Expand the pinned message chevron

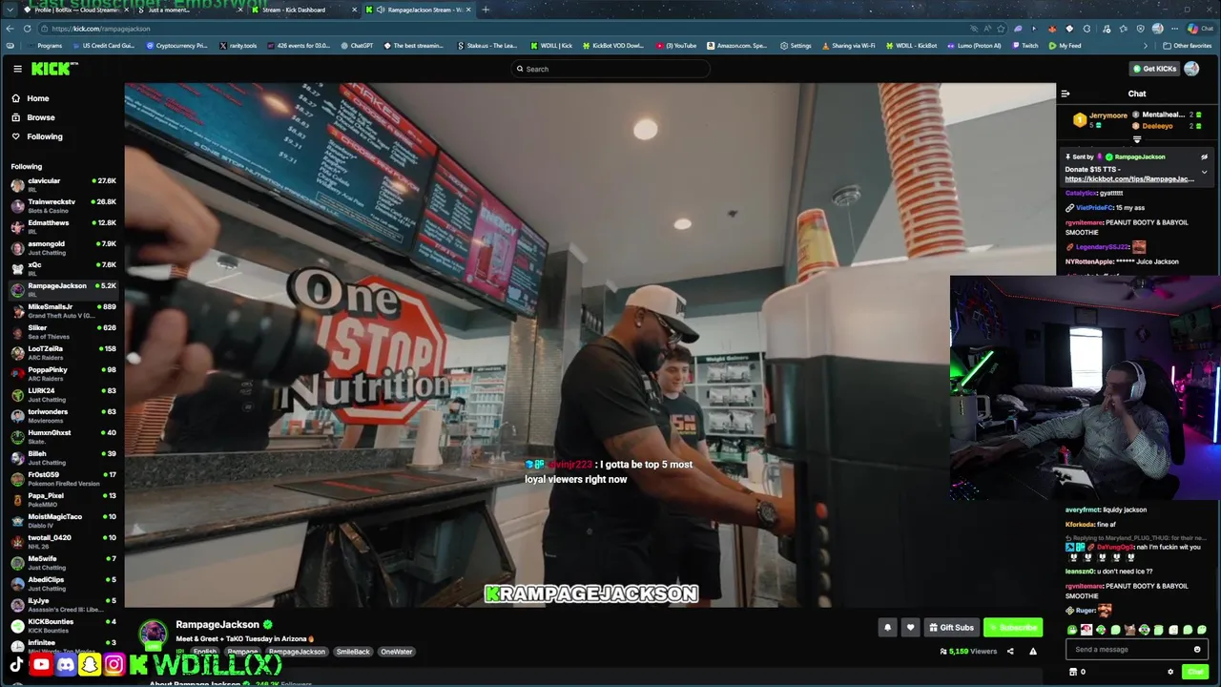[x=1204, y=173]
